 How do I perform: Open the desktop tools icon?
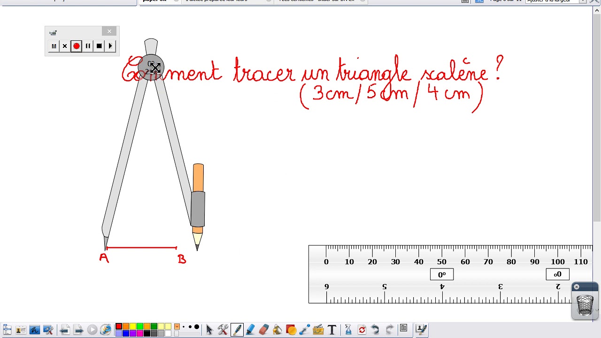[x=48, y=330]
